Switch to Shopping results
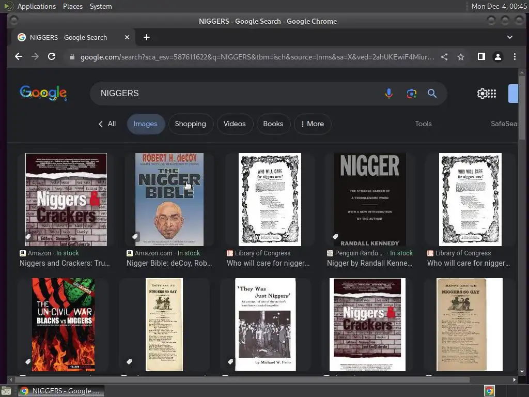Image resolution: width=529 pixels, height=397 pixels. tap(190, 124)
